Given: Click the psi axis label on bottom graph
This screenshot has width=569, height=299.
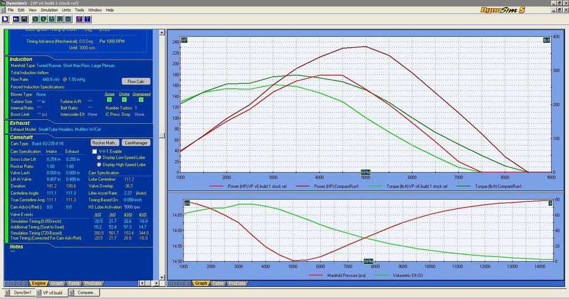Looking at the screenshot, I should [x=187, y=204].
